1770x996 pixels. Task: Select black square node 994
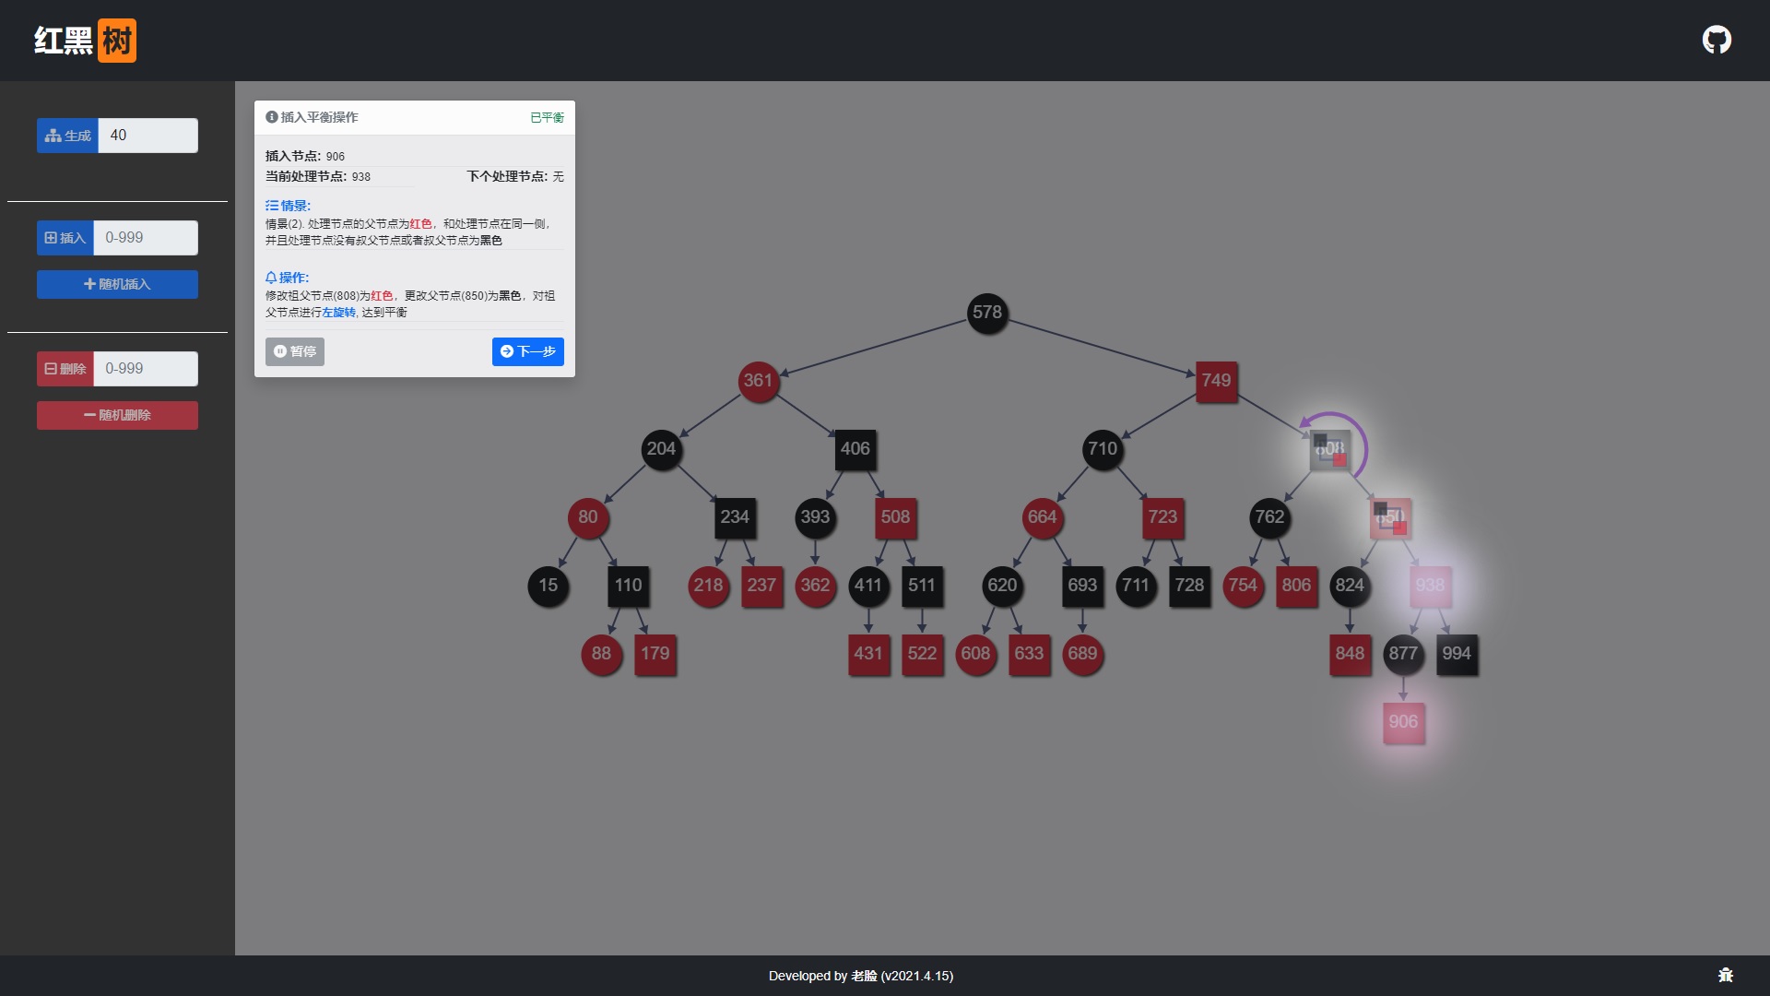click(x=1457, y=654)
